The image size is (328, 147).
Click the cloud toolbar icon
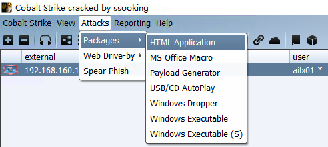(x=275, y=41)
